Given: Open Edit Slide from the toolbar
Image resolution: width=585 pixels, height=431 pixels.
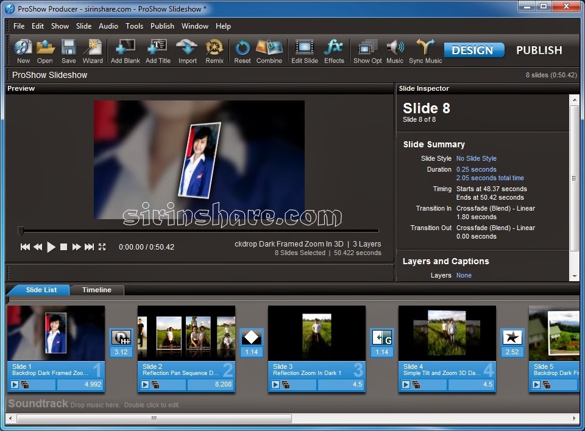Looking at the screenshot, I should 305,51.
